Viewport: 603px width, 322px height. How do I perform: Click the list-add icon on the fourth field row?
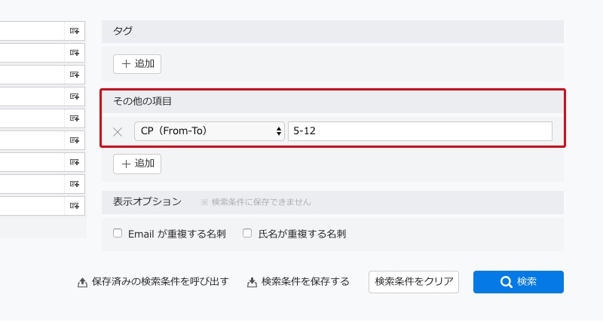point(75,97)
